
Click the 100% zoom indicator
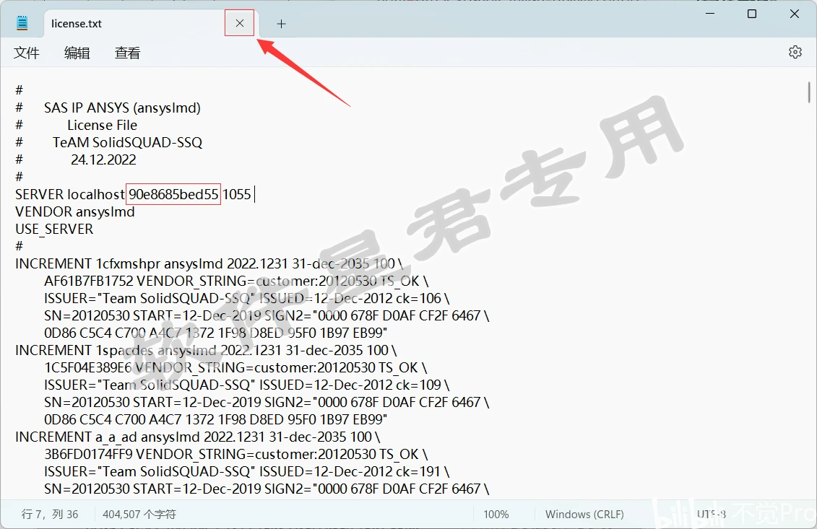click(x=496, y=515)
